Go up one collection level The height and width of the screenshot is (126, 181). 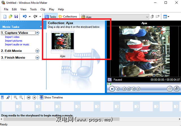point(152,17)
